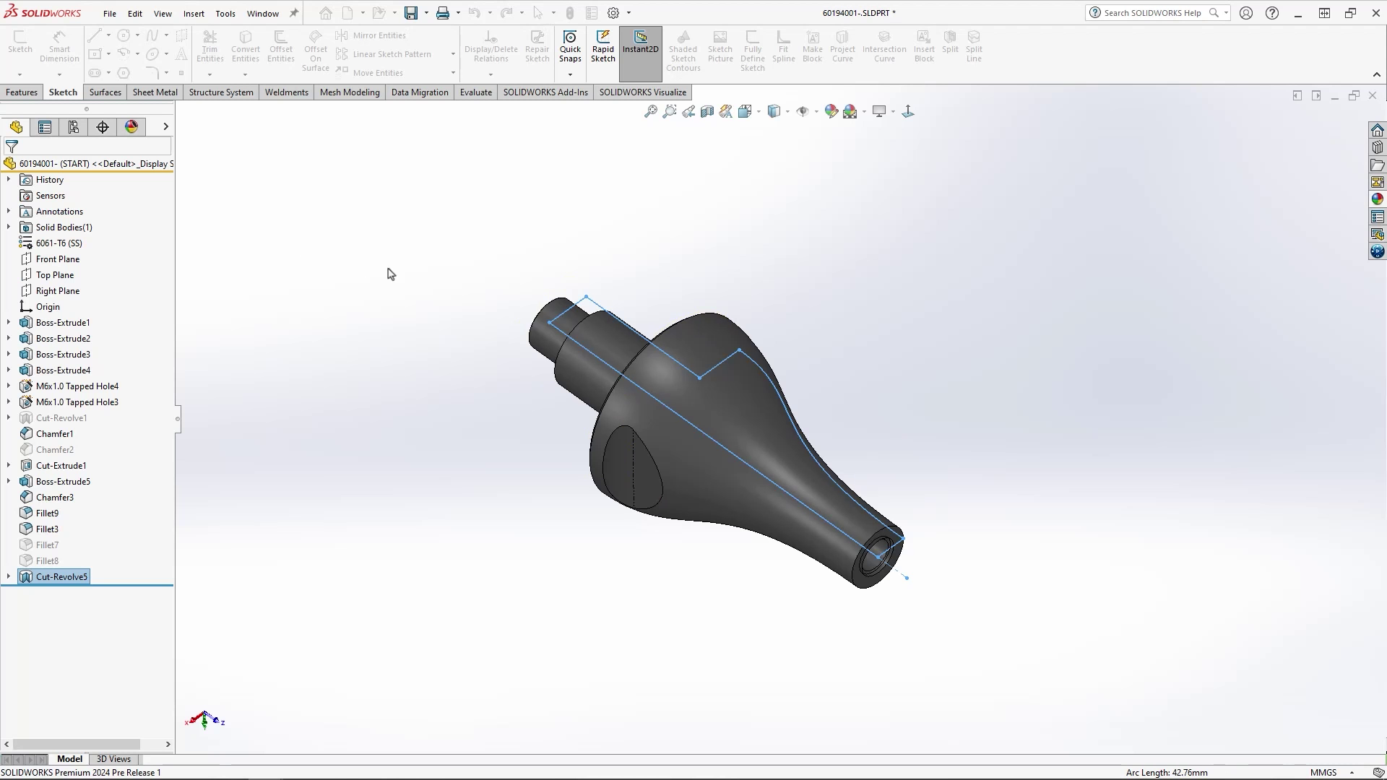Switch to the 3D Views tab

click(x=113, y=759)
